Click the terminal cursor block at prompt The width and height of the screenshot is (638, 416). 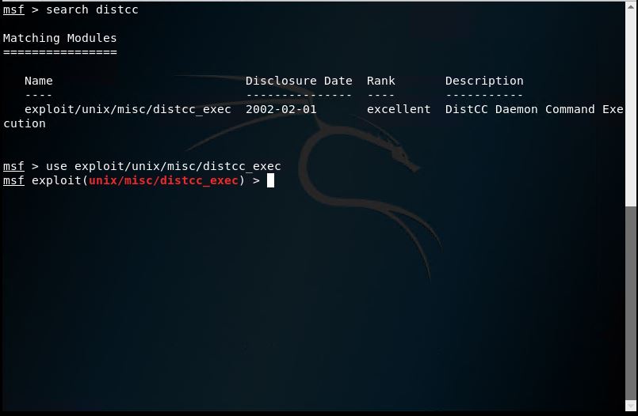click(270, 180)
